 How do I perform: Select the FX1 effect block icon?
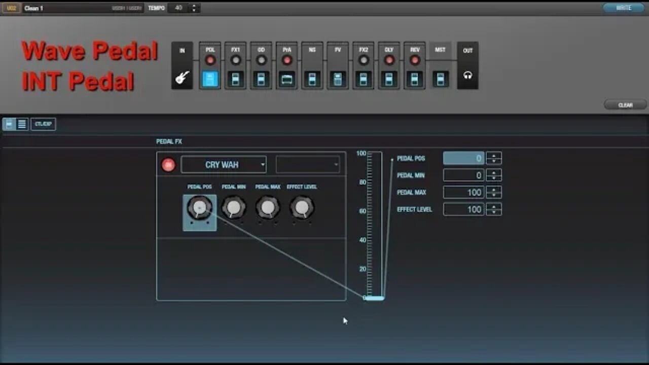(235, 79)
